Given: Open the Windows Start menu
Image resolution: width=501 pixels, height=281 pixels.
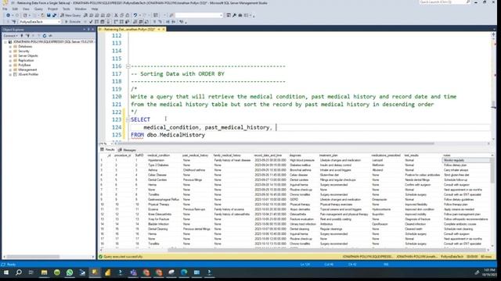Looking at the screenshot, I should tap(6, 272).
